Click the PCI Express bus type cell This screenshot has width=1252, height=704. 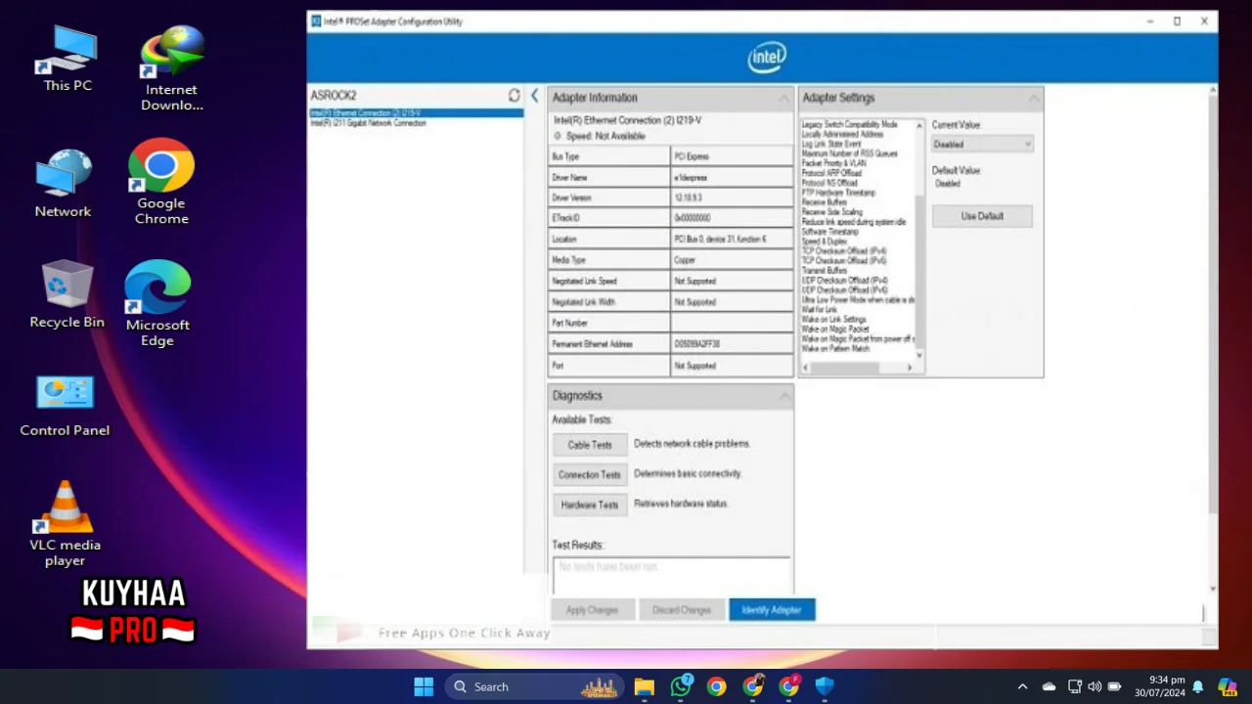[732, 156]
